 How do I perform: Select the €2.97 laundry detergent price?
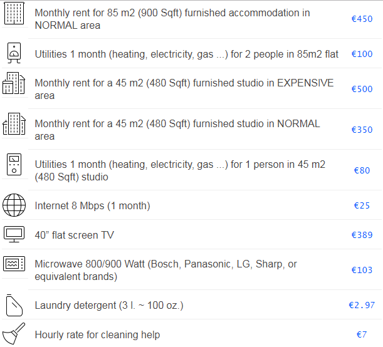pyautogui.click(x=362, y=305)
